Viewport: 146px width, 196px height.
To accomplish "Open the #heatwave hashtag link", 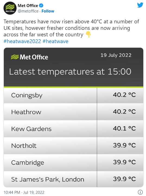I will pos(55,41).
